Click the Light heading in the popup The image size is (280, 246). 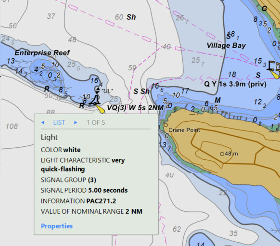pyautogui.click(x=49, y=137)
